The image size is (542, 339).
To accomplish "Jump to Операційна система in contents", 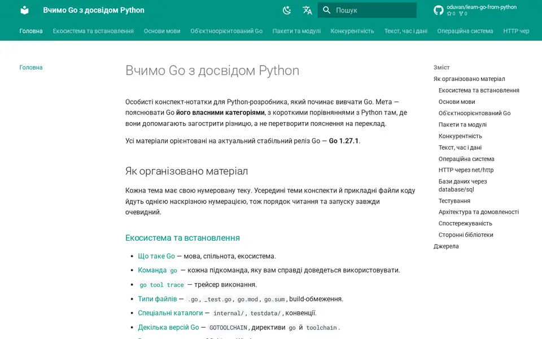I will tap(466, 159).
